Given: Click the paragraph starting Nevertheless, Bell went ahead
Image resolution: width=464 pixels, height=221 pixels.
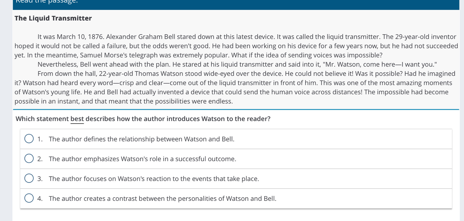Looking at the screenshot, I should tap(237, 64).
